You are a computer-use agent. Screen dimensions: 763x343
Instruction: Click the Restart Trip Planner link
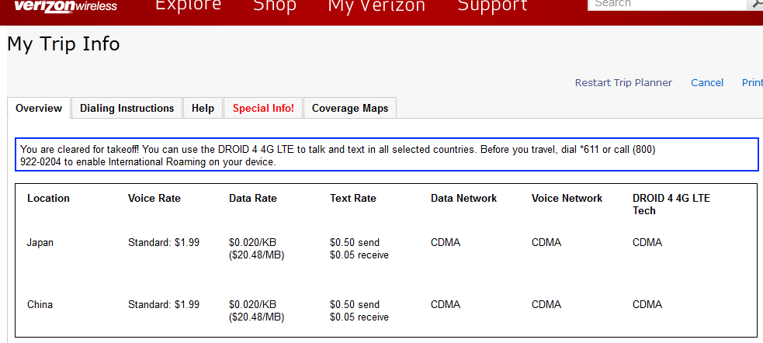click(x=623, y=83)
